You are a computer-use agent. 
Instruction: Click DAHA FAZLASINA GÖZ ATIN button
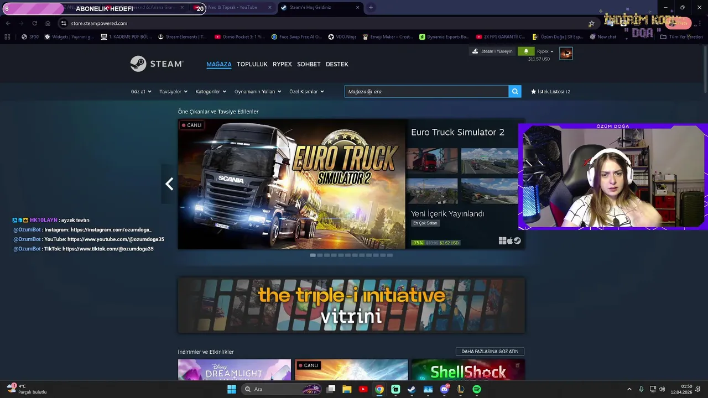point(490,351)
